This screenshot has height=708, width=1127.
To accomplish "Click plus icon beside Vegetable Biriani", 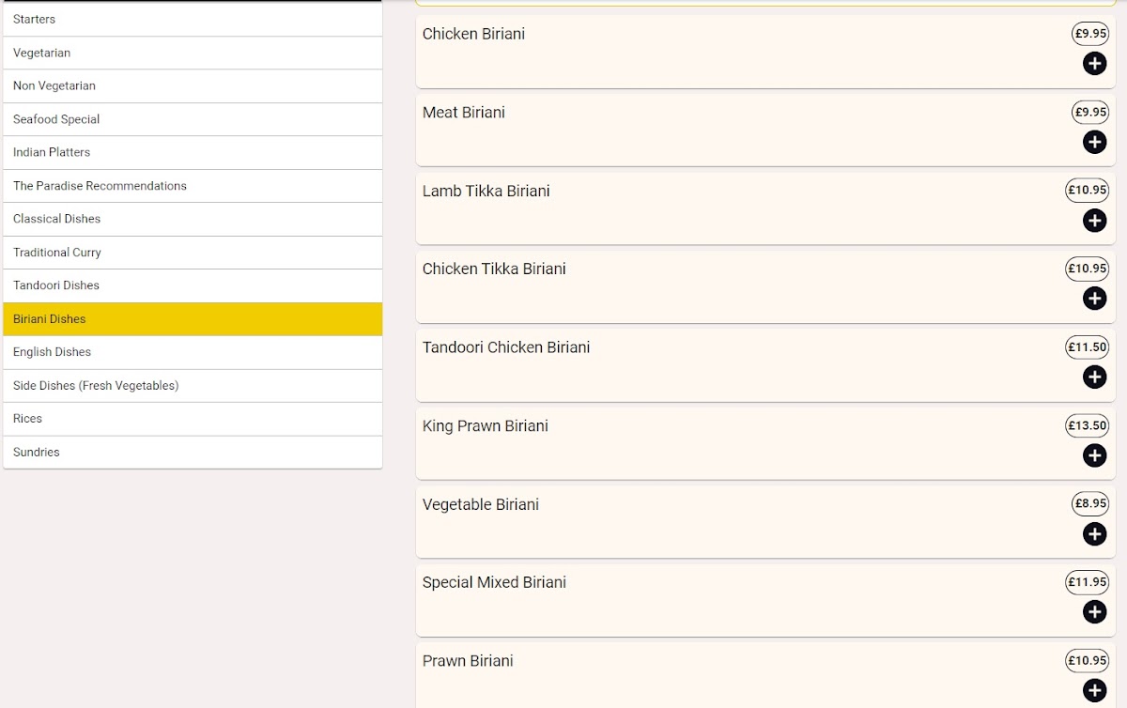I will coord(1094,534).
